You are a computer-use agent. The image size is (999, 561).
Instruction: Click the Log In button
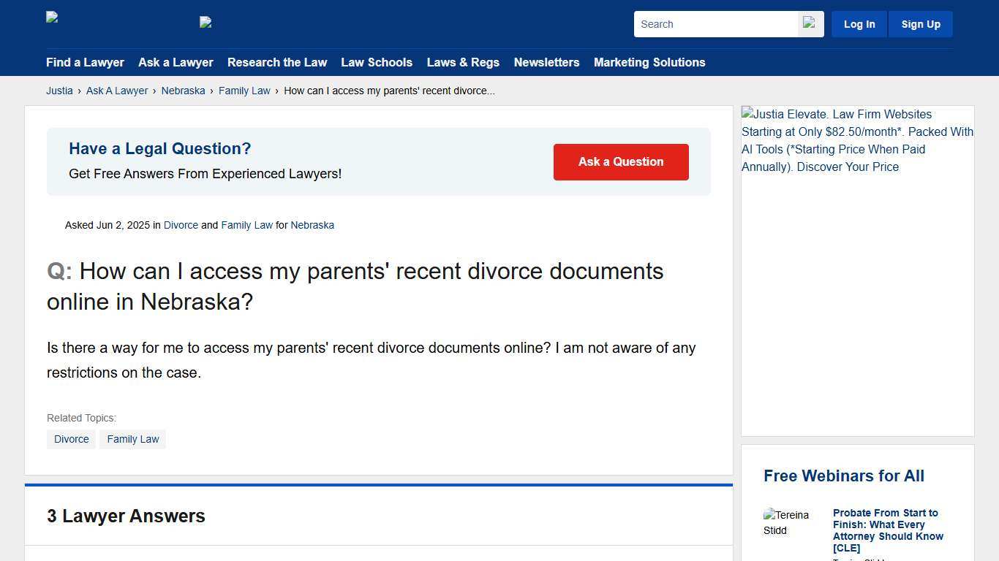tap(859, 23)
